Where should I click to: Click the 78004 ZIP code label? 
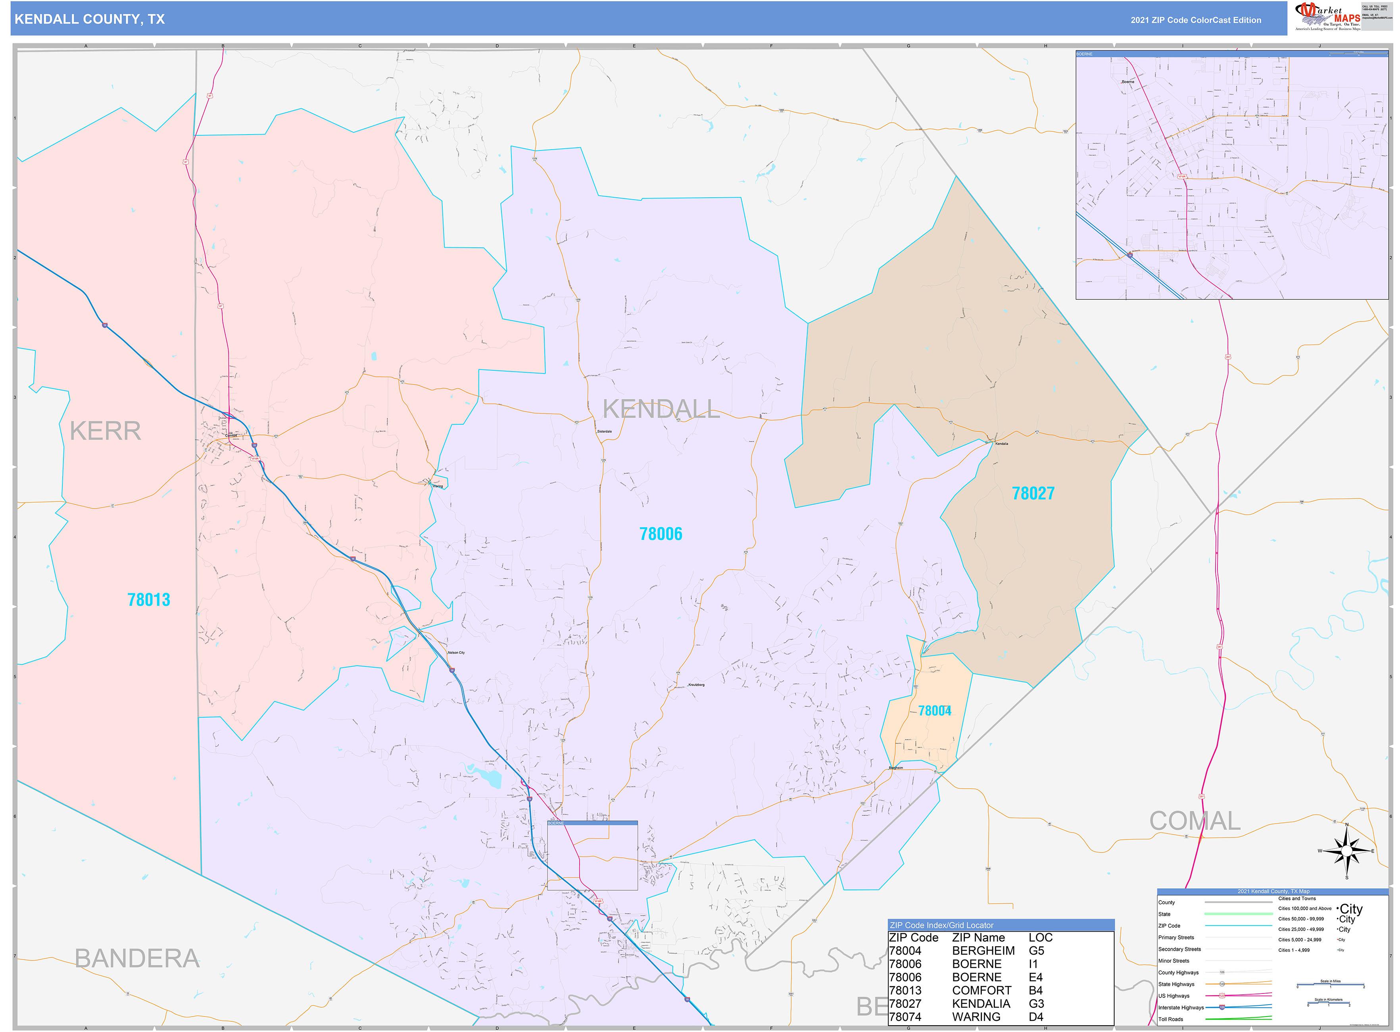pos(934,711)
